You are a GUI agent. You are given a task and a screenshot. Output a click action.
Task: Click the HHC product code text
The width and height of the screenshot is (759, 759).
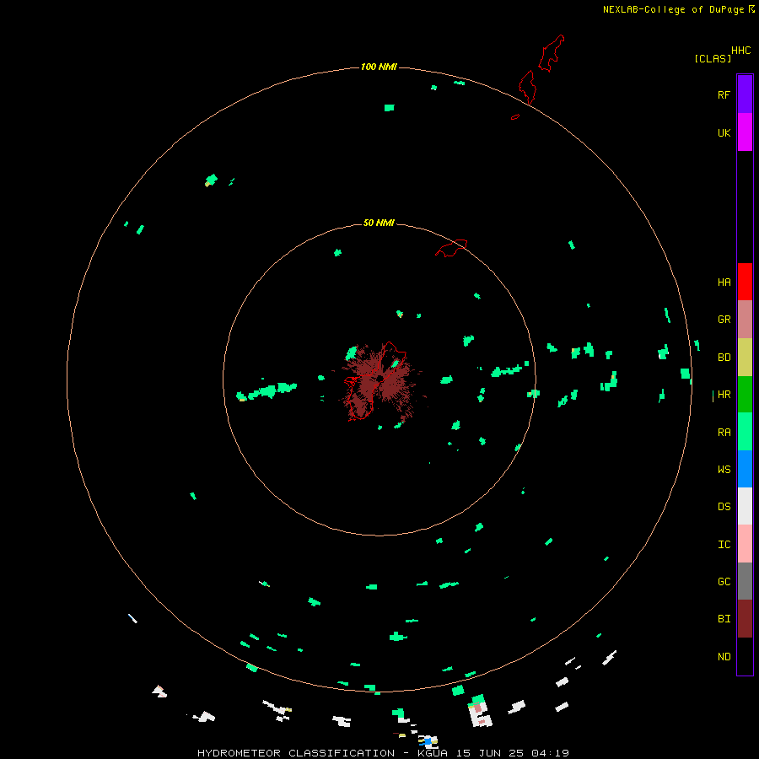tap(741, 51)
